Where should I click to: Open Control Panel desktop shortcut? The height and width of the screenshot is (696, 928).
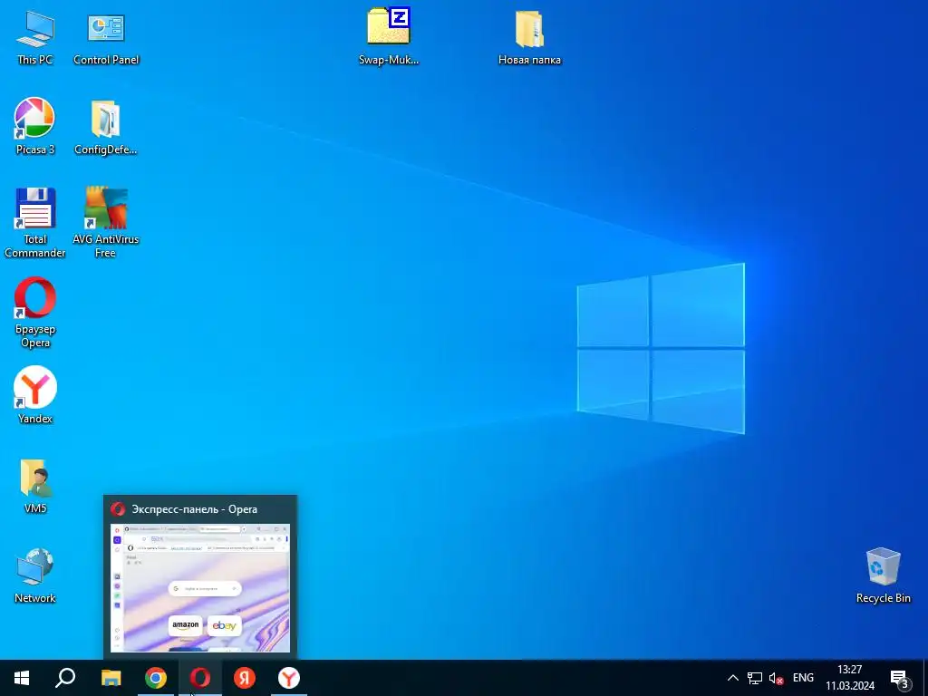106,37
